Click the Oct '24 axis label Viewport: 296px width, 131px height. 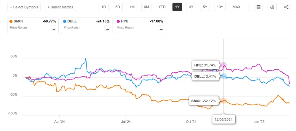click(x=191, y=122)
